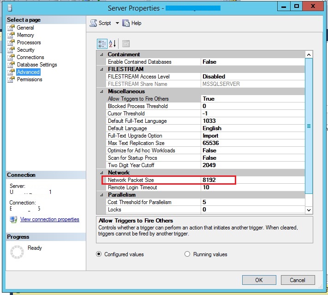Collapse the FILESTREAM category

(101, 69)
